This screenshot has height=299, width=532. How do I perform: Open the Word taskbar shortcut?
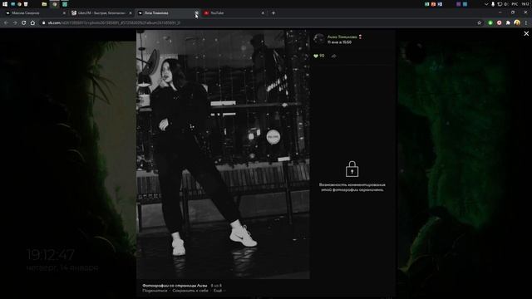440,4
